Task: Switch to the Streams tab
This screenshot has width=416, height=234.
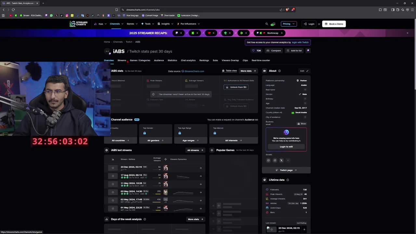Action: coord(122,60)
